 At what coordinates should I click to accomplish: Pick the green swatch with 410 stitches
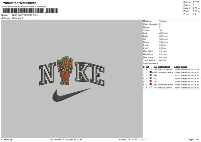point(151,78)
